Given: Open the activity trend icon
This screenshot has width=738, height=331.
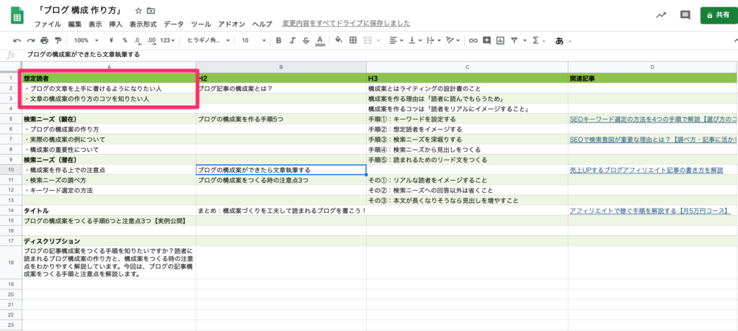Looking at the screenshot, I should tap(661, 15).
